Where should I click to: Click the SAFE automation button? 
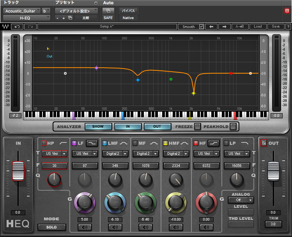coord(108,18)
